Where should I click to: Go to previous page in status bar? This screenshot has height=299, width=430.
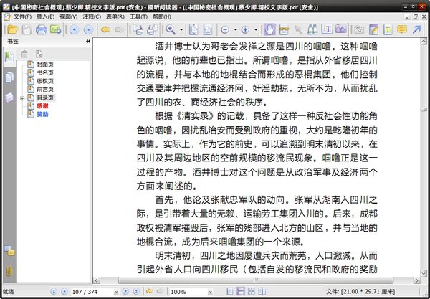point(64,291)
